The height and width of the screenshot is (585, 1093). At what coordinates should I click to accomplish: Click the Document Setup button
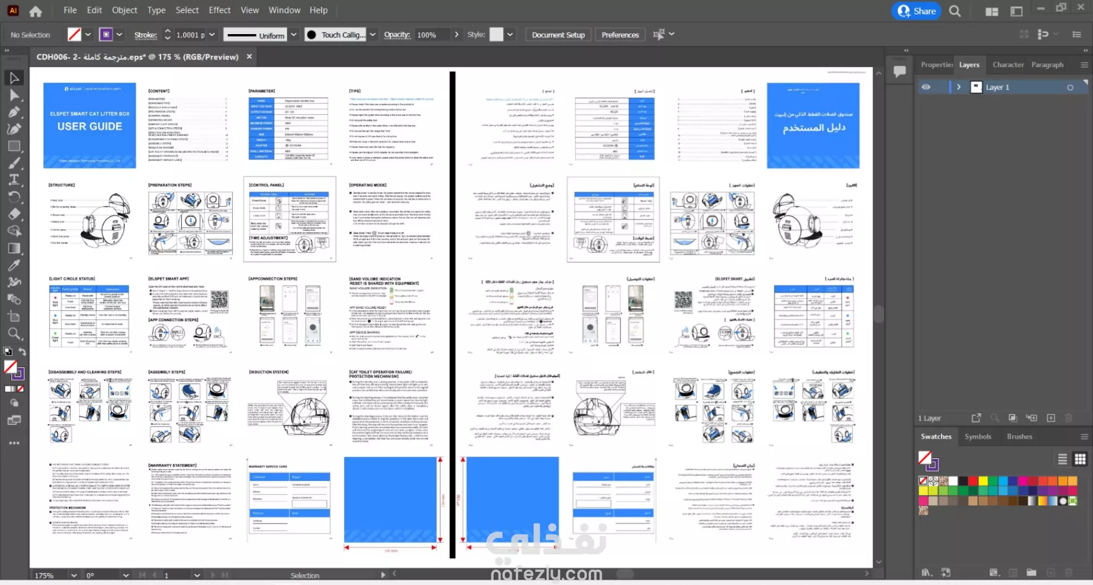[x=558, y=35]
